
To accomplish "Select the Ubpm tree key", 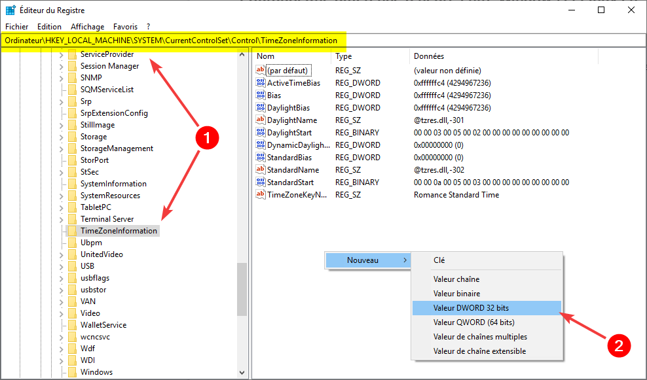I will [x=91, y=243].
